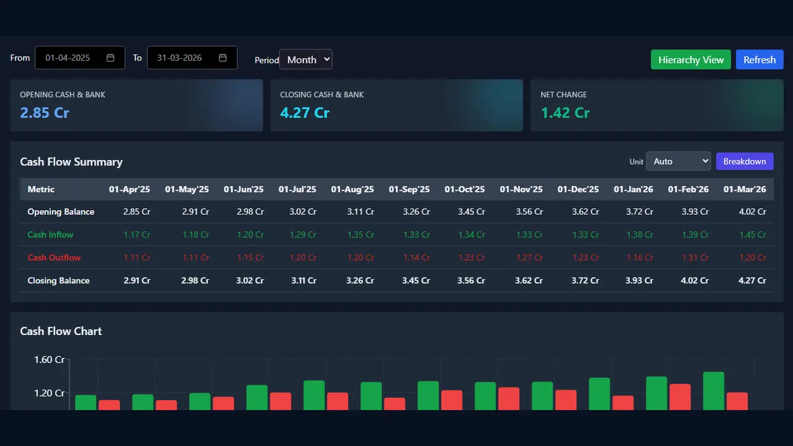Click the 01-Jul'25 column header
The width and height of the screenshot is (793, 446).
pos(297,189)
